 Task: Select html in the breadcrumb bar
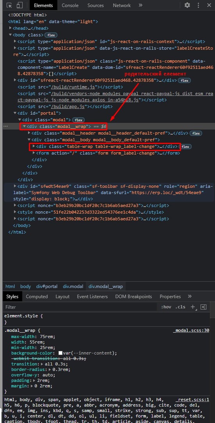pyautogui.click(x=10, y=286)
